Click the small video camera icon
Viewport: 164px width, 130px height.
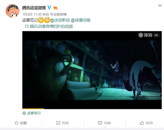[27, 26]
